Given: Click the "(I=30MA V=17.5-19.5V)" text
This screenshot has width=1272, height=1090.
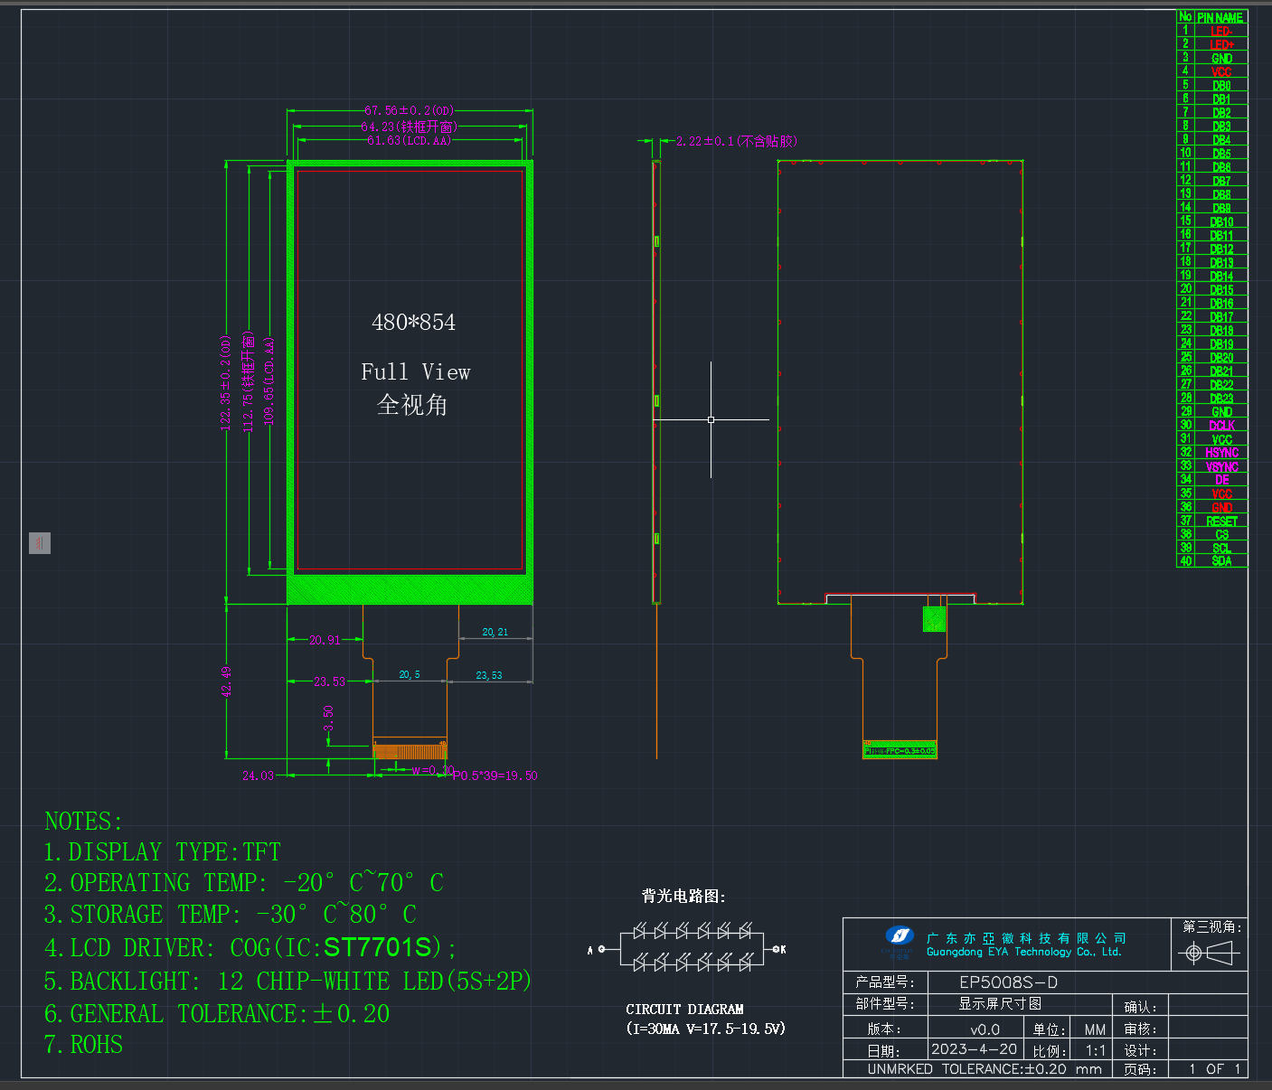Looking at the screenshot, I should click(x=705, y=1029).
